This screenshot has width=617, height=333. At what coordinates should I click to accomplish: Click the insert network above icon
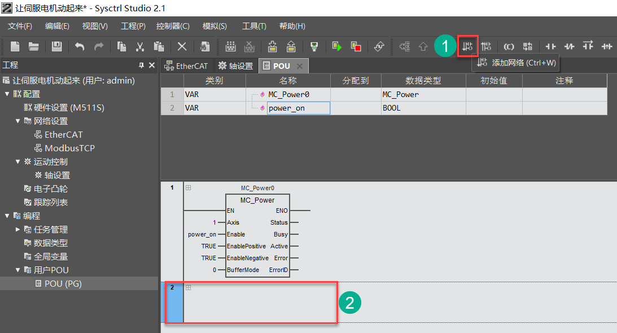[486, 46]
